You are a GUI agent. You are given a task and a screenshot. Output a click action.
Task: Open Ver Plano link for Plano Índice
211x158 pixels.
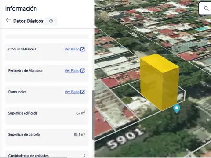tap(72, 92)
